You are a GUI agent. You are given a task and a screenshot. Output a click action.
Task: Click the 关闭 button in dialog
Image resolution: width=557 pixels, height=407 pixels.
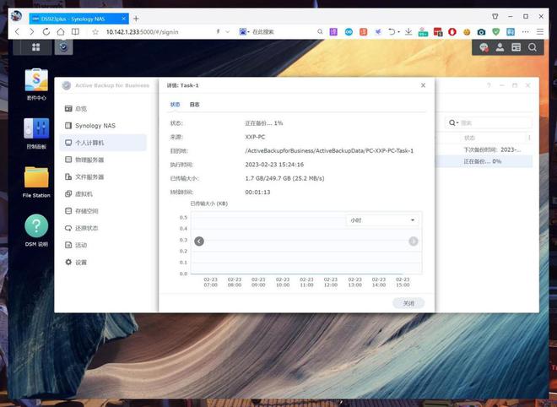coord(408,303)
